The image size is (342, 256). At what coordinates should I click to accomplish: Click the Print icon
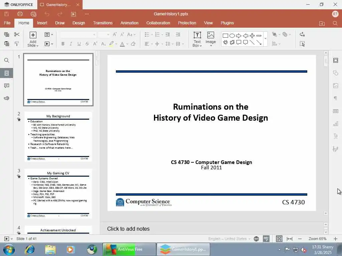click(20, 14)
